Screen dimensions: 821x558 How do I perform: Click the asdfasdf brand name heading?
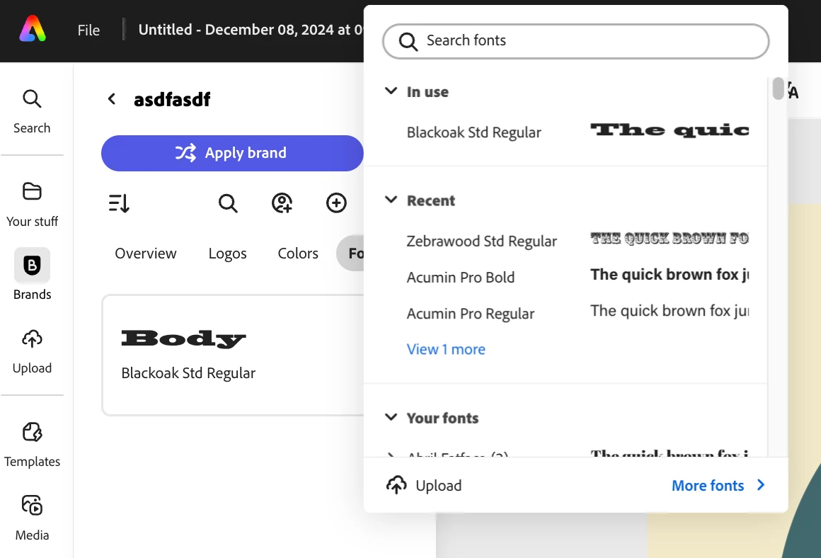(172, 99)
